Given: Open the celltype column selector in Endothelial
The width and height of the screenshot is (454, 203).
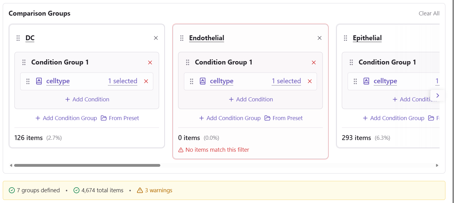Looking at the screenshot, I should click(222, 81).
